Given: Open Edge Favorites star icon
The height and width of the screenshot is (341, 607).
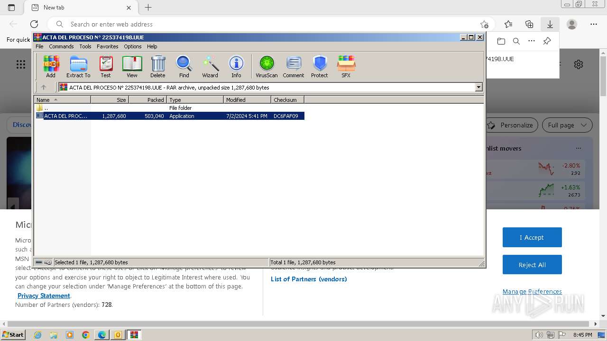Looking at the screenshot, I should (x=508, y=24).
